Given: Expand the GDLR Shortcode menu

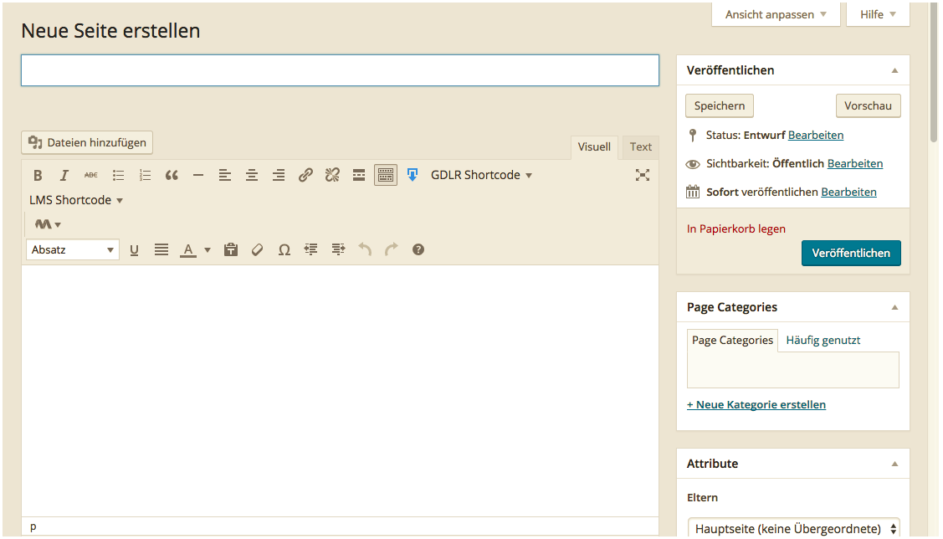Looking at the screenshot, I should (481, 175).
